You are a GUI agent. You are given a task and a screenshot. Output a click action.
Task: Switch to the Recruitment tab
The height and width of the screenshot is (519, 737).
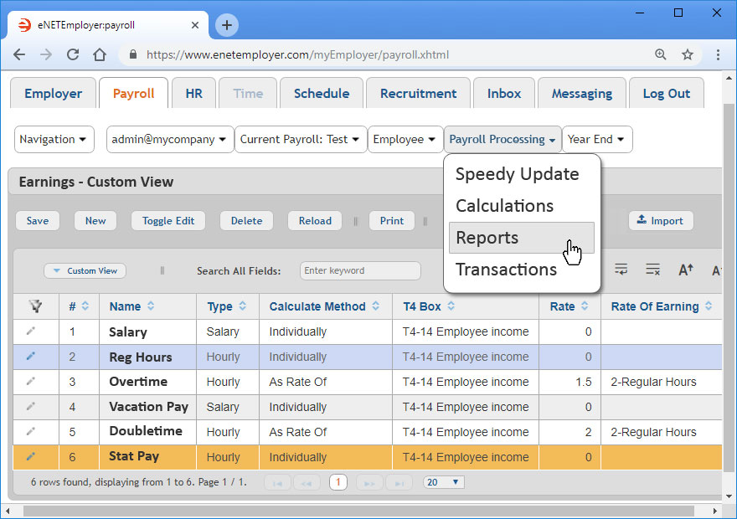point(418,93)
